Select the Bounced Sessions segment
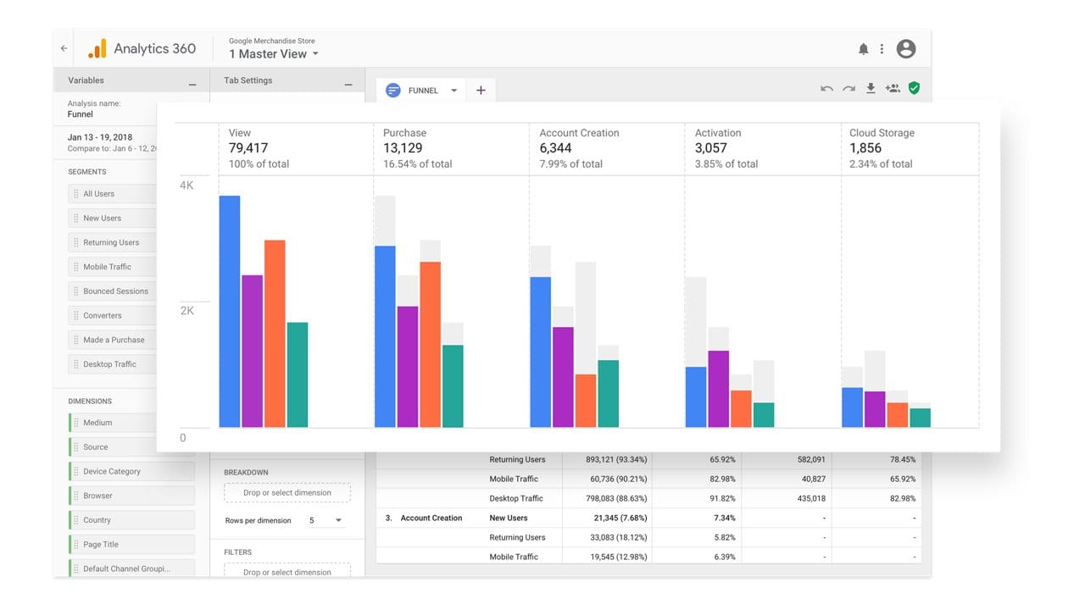This screenshot has height=610, width=1085. pyautogui.click(x=114, y=291)
